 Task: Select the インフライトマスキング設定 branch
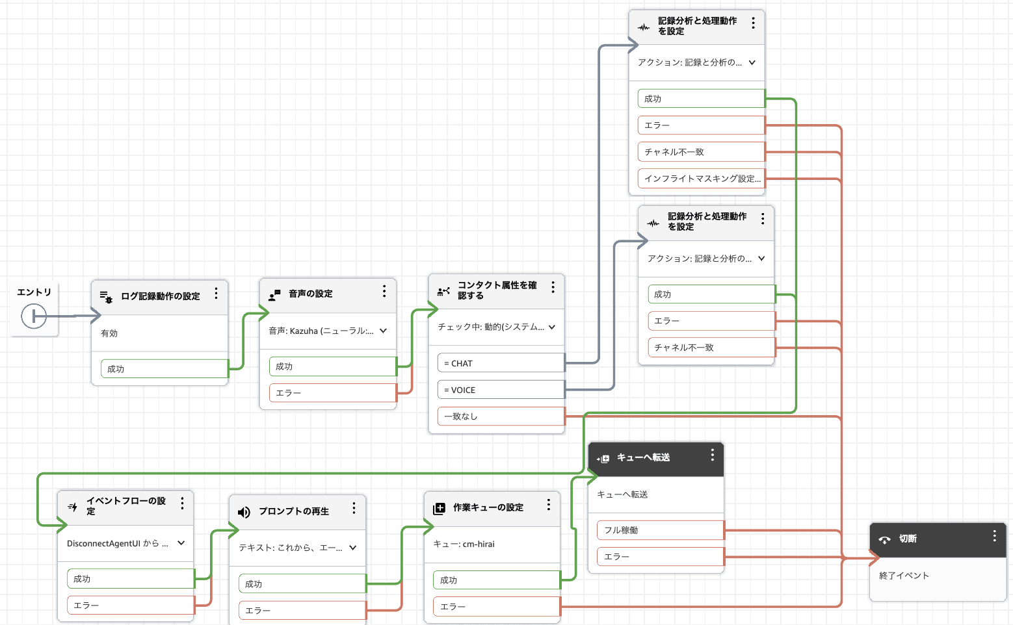(x=702, y=178)
